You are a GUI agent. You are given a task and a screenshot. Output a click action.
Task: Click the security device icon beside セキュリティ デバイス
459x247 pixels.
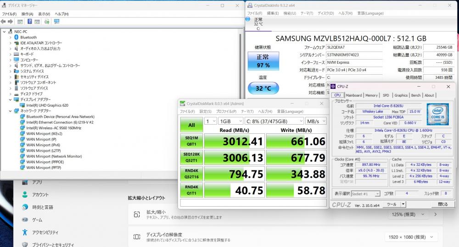click(17, 77)
